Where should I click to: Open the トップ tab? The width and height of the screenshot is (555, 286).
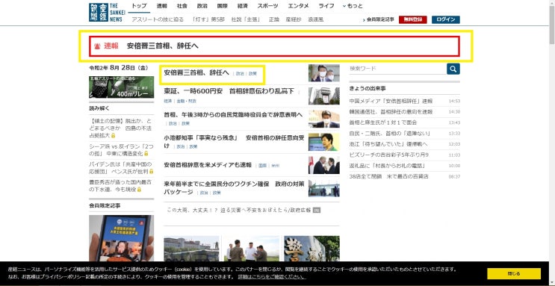pos(139,6)
